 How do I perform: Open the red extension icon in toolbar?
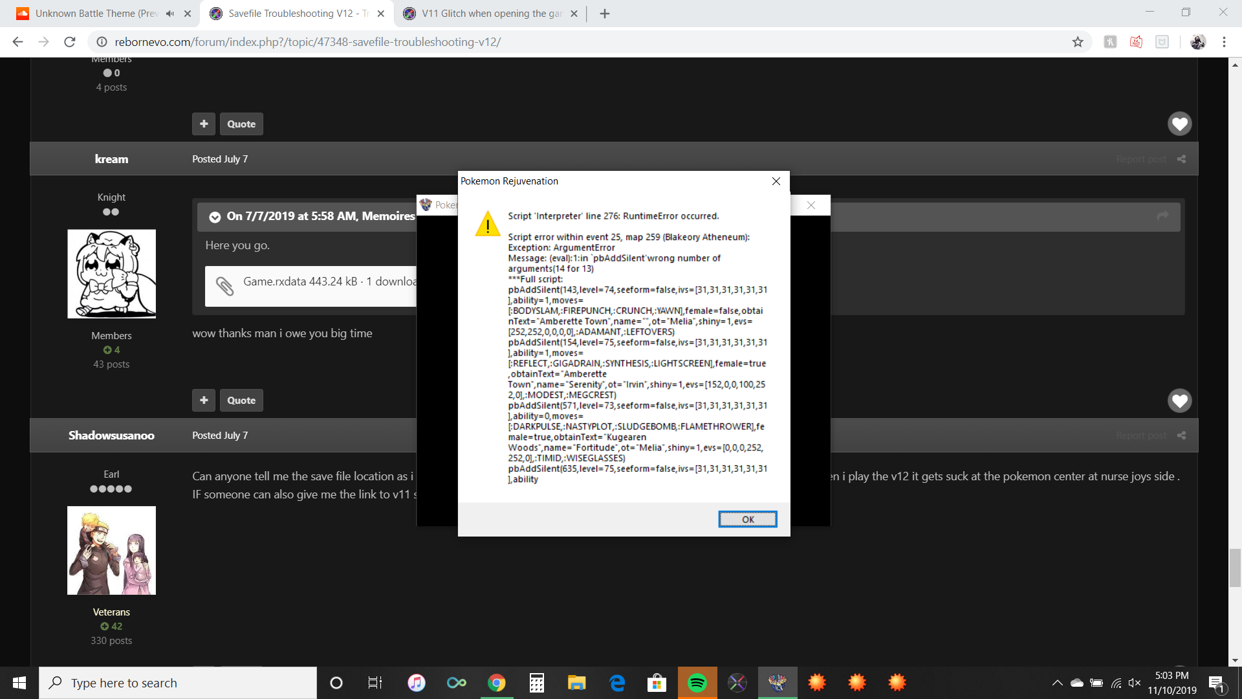point(1136,42)
